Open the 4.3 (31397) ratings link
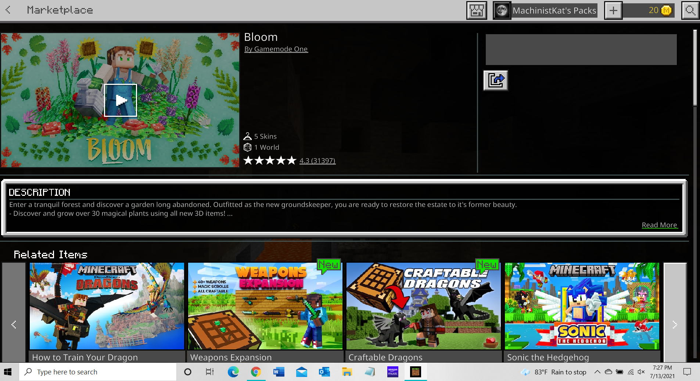This screenshot has width=700, height=381. [x=317, y=161]
